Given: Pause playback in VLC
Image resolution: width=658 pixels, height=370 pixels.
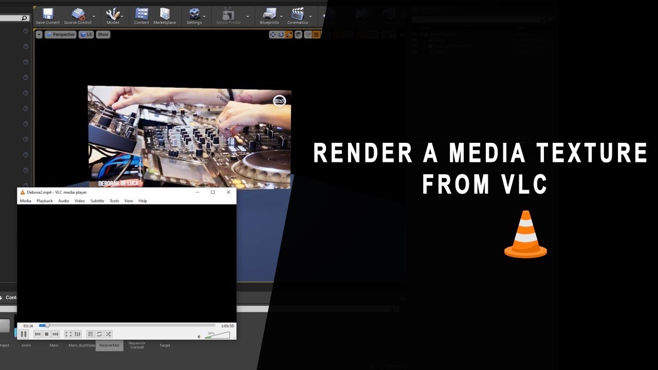Looking at the screenshot, I should (x=24, y=334).
